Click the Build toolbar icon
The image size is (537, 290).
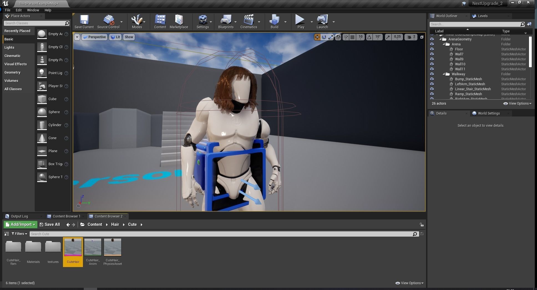point(274,20)
